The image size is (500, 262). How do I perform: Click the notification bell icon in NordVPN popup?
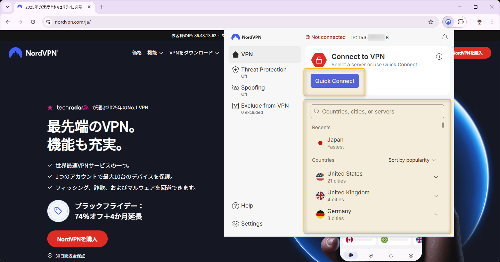pyautogui.click(x=444, y=37)
